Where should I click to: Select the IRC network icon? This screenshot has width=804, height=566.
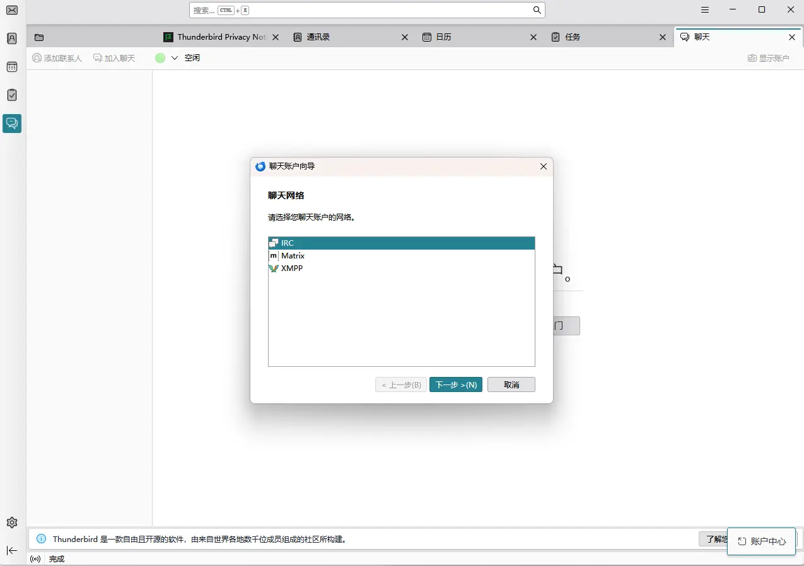[274, 243]
